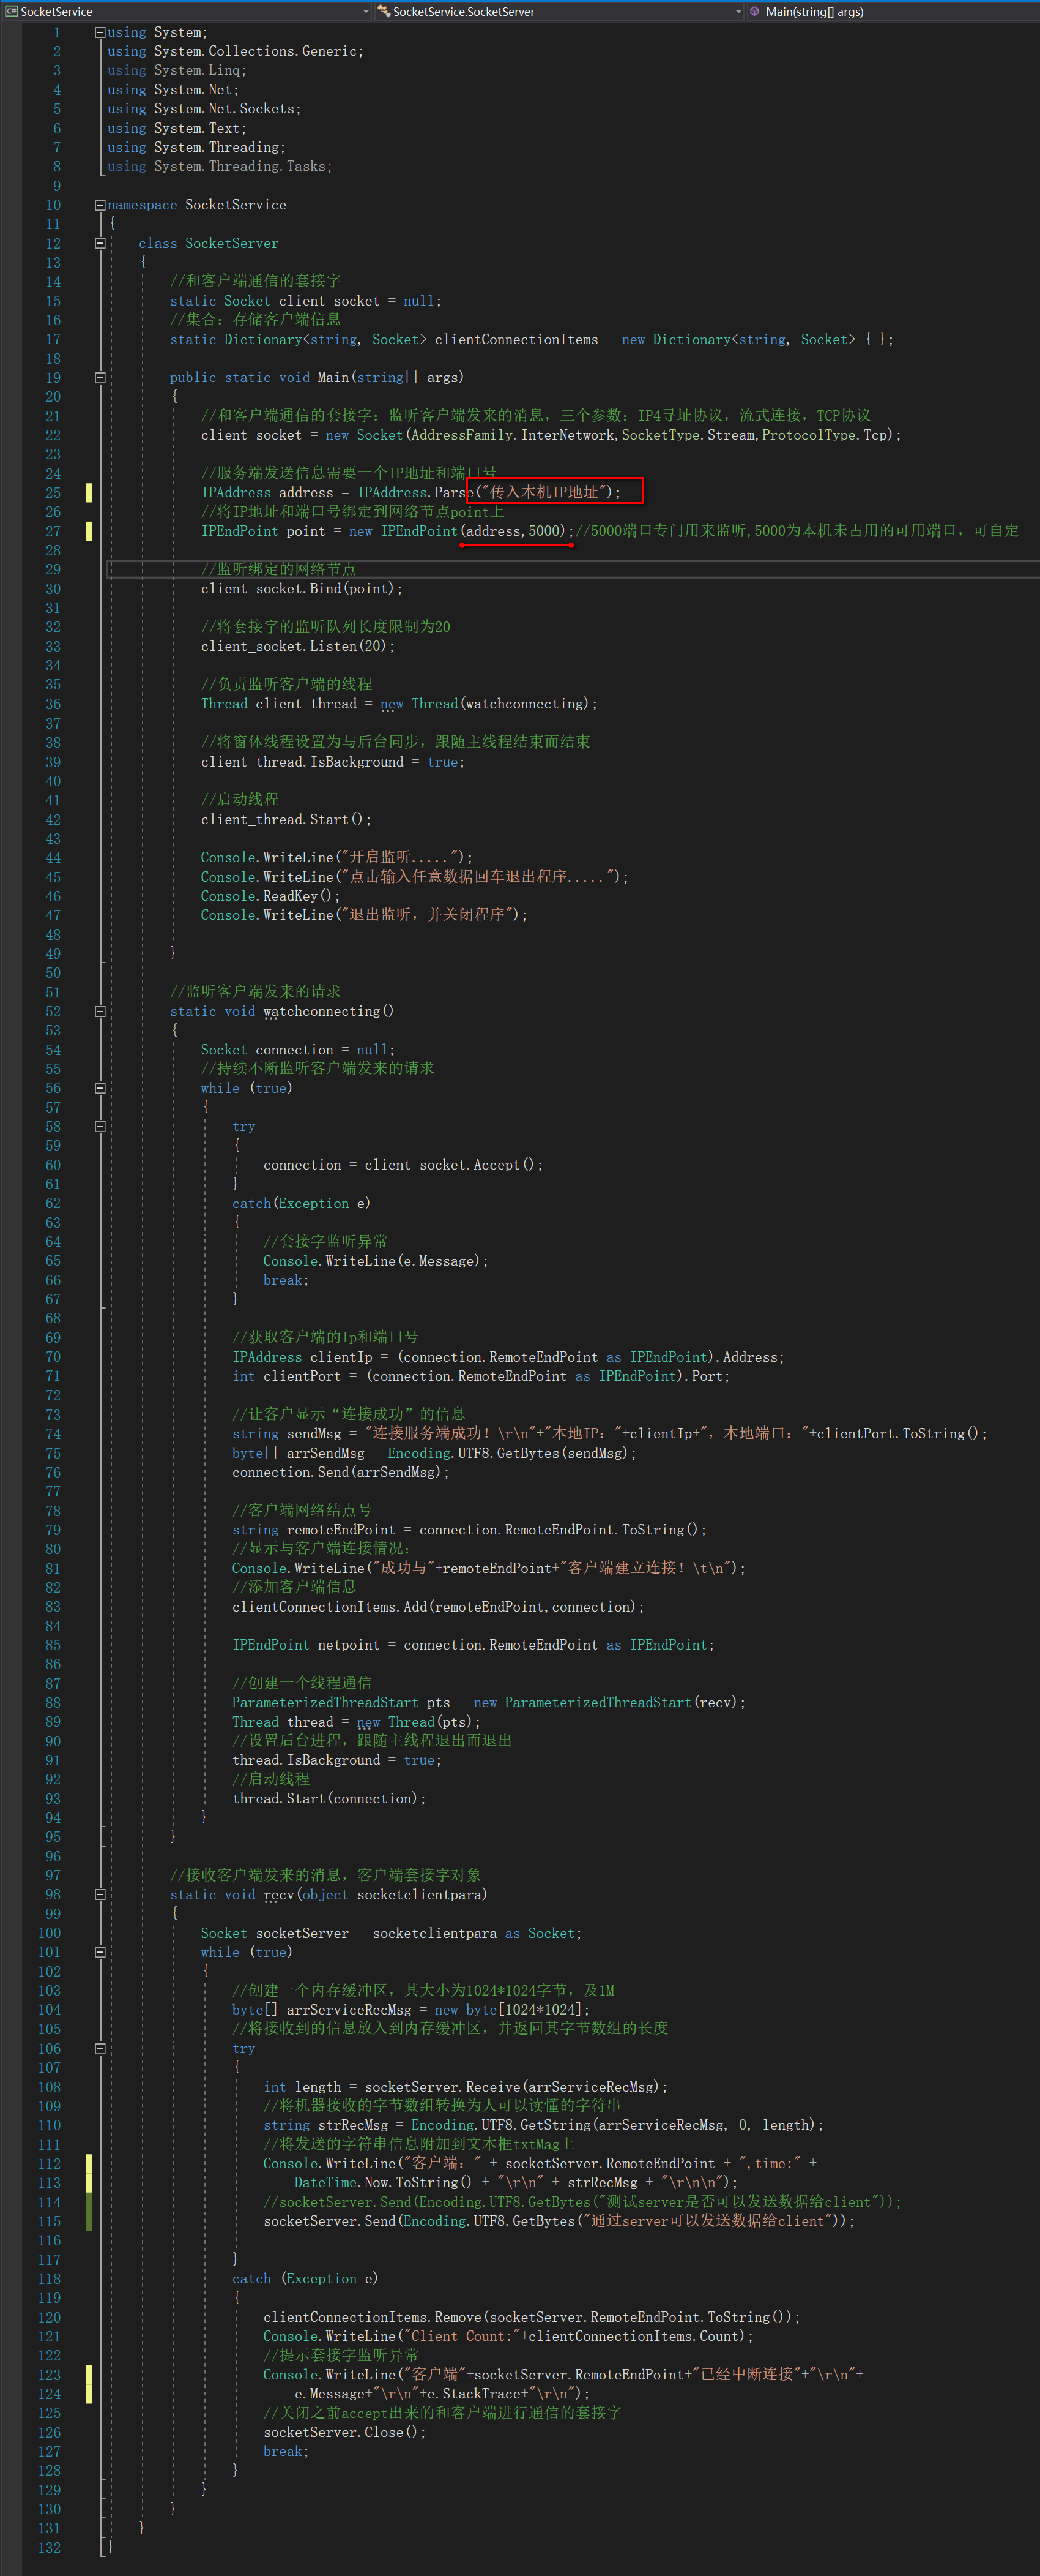Click "new byte[1024*1024]" on line 104
Screen dimensions: 1040x2576
click(x=511, y=2009)
